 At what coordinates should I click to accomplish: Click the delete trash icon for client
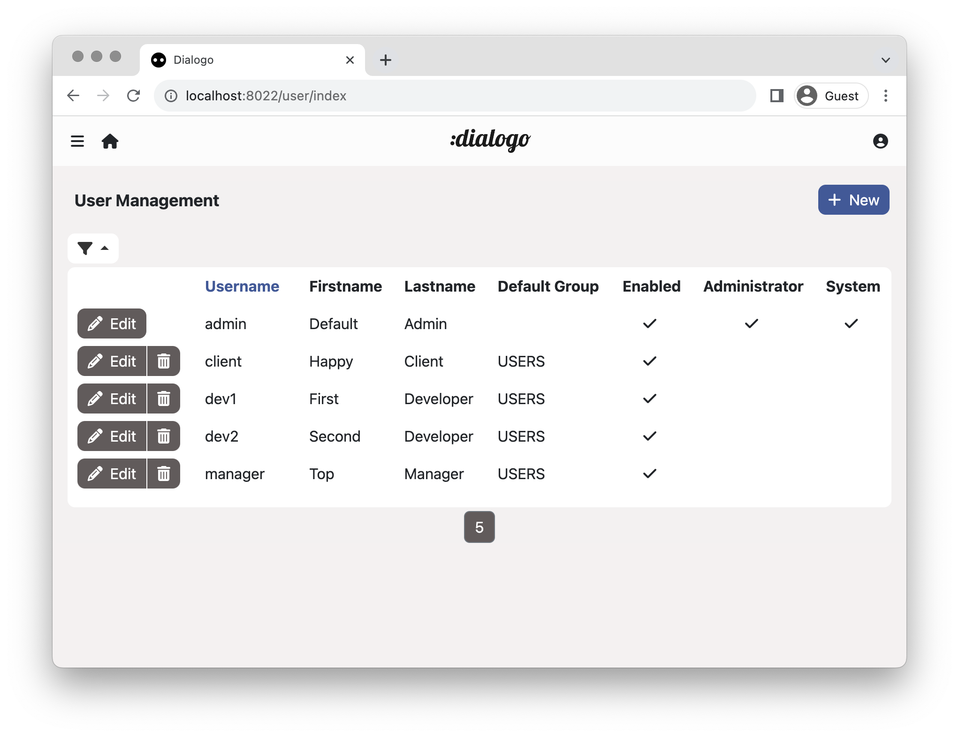point(163,361)
